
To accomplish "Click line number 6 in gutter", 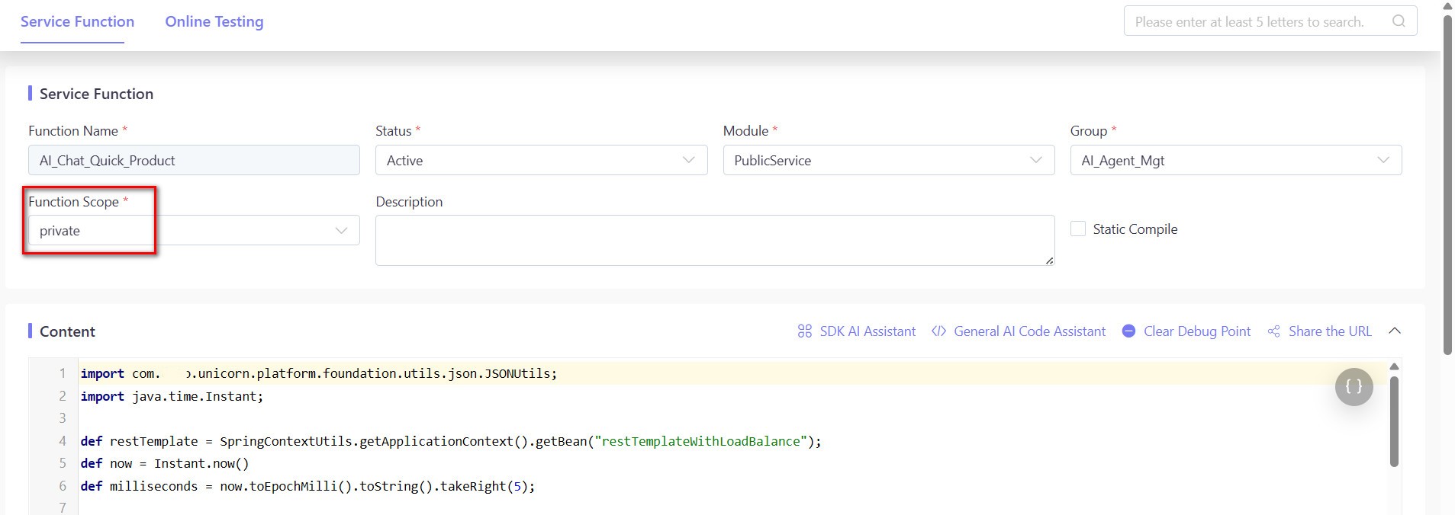I will coord(63,485).
